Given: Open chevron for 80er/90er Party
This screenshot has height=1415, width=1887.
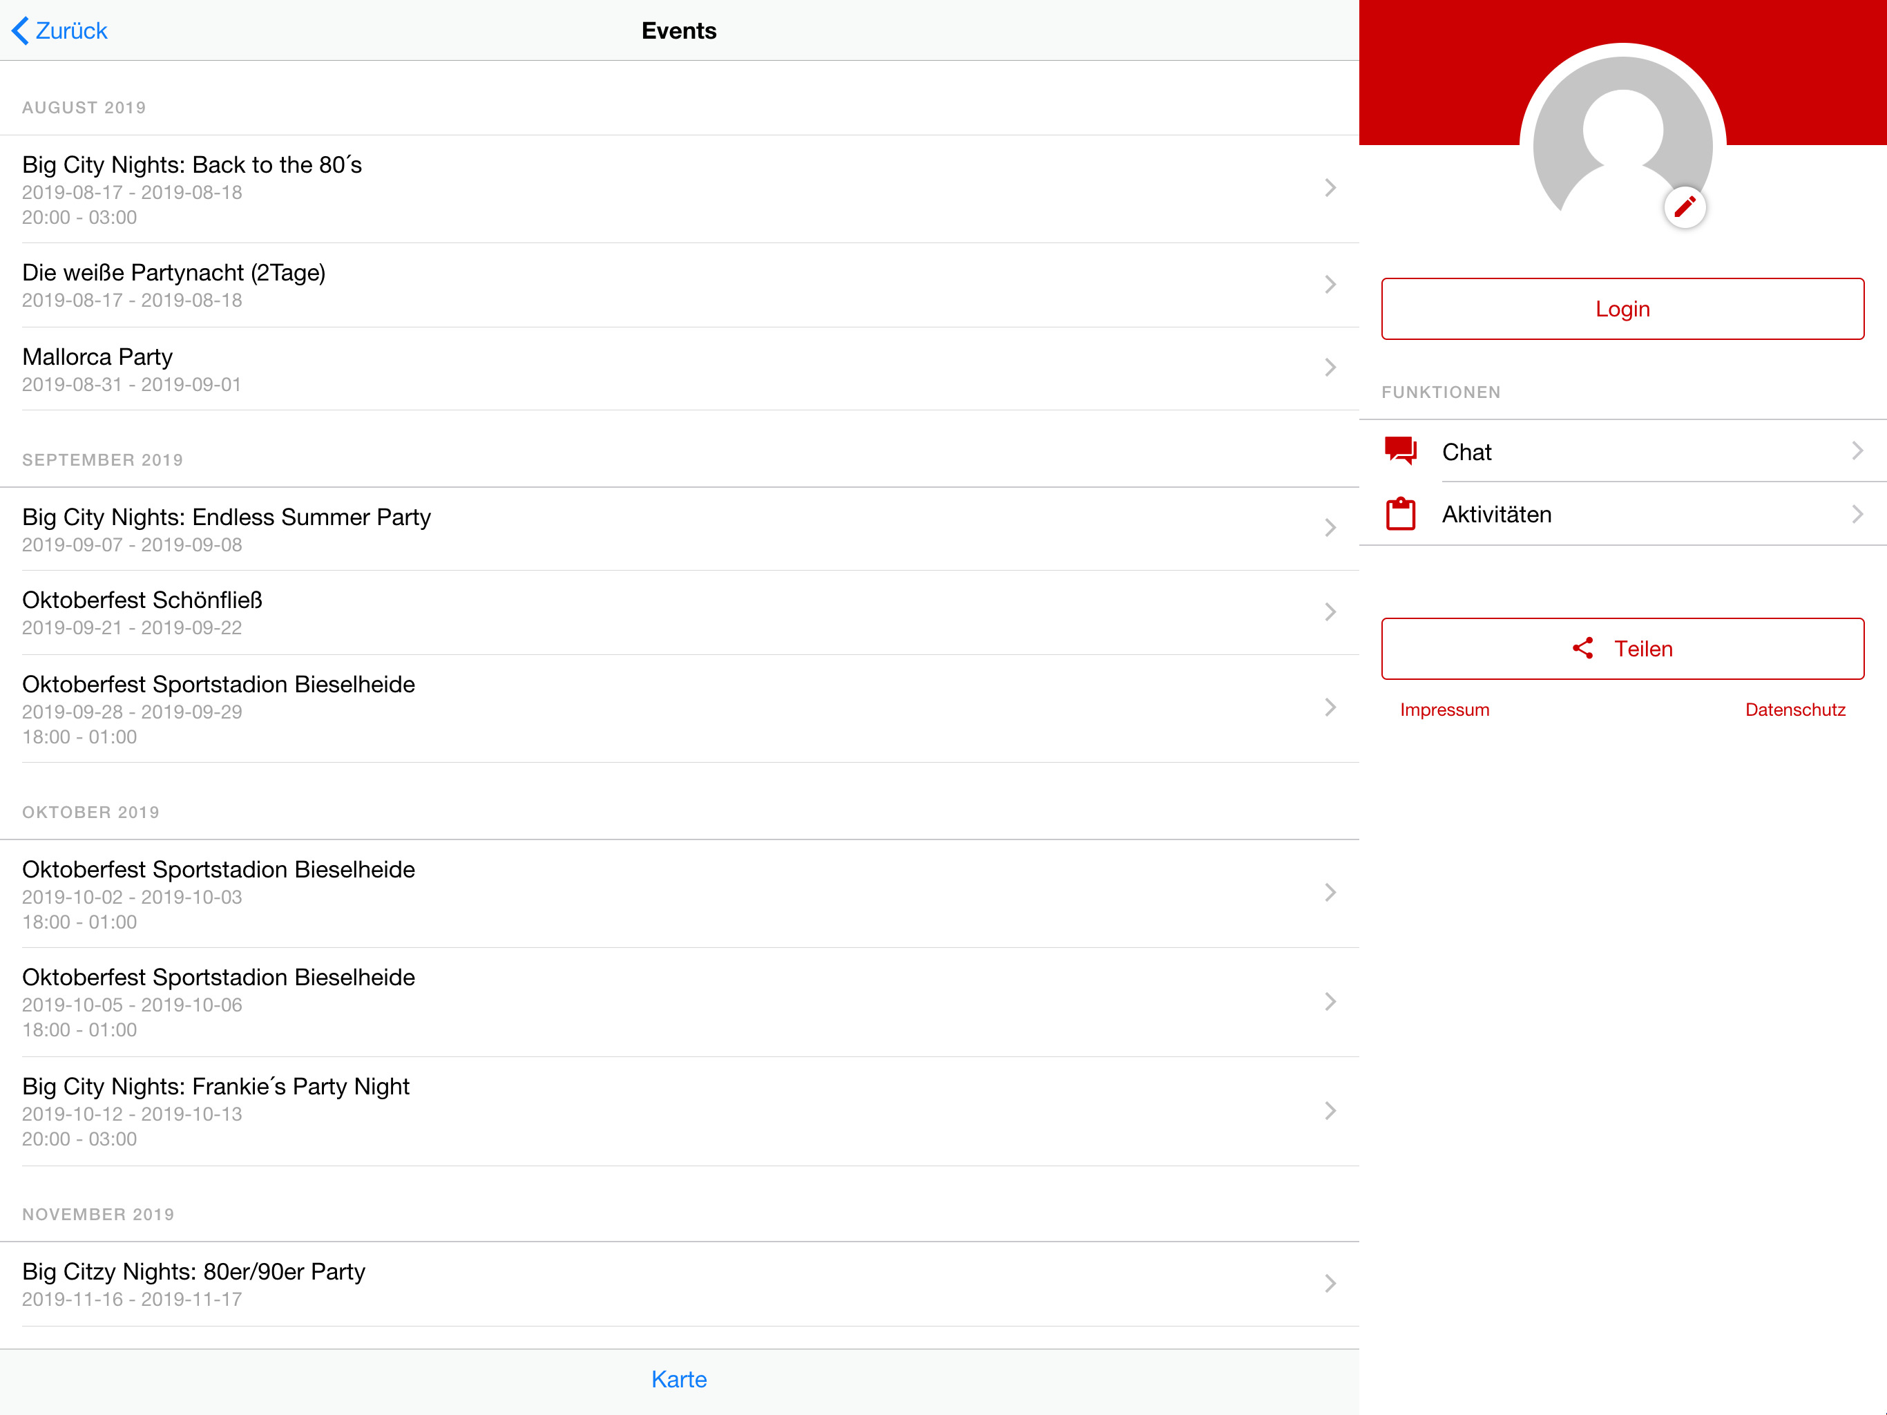Looking at the screenshot, I should [x=1330, y=1284].
